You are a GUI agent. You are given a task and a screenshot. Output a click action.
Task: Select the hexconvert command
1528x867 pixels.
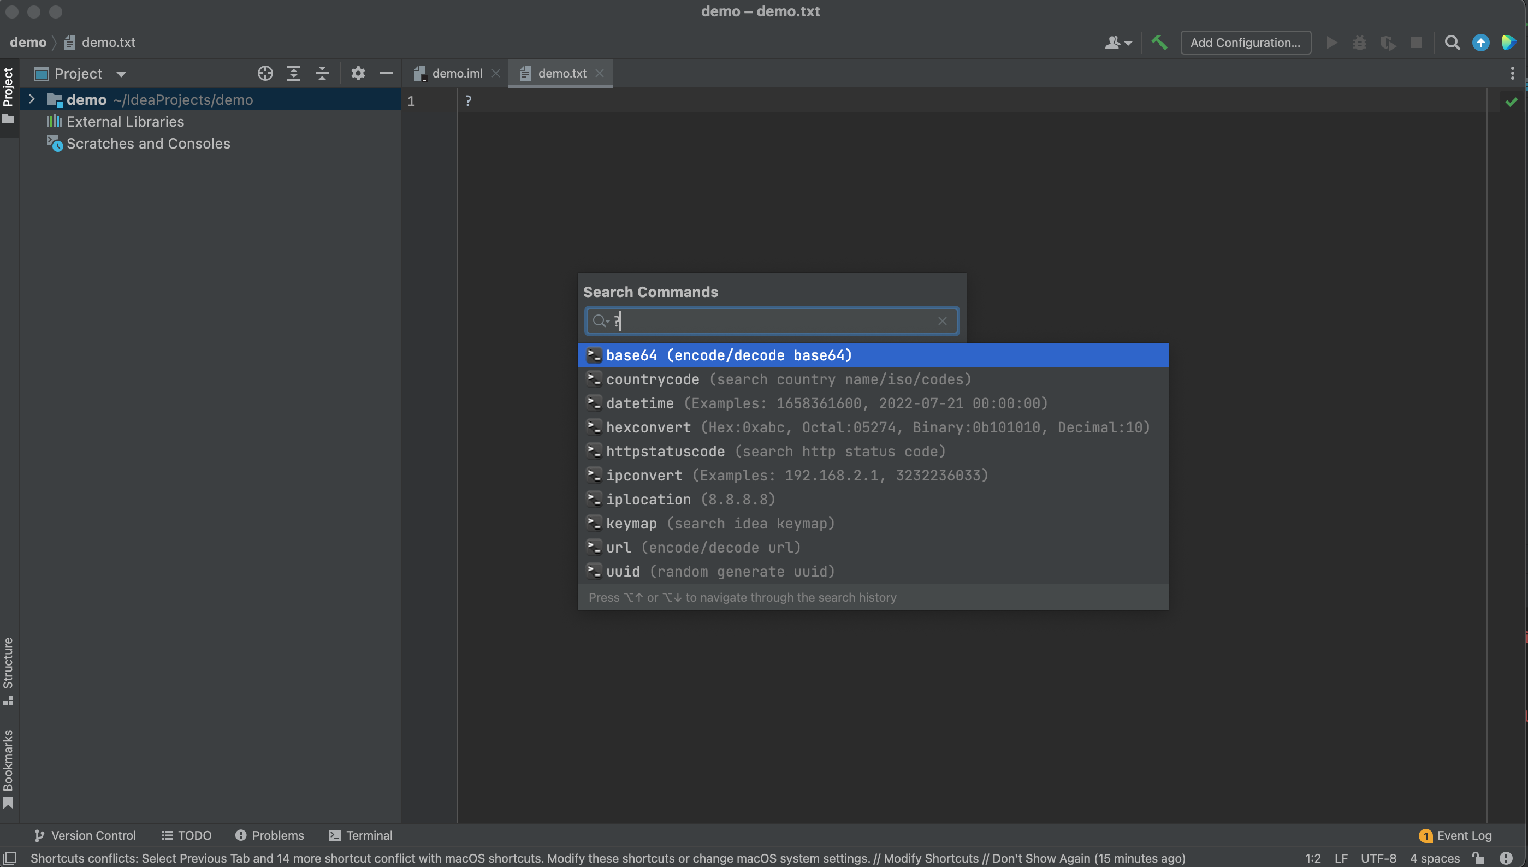[x=872, y=427]
